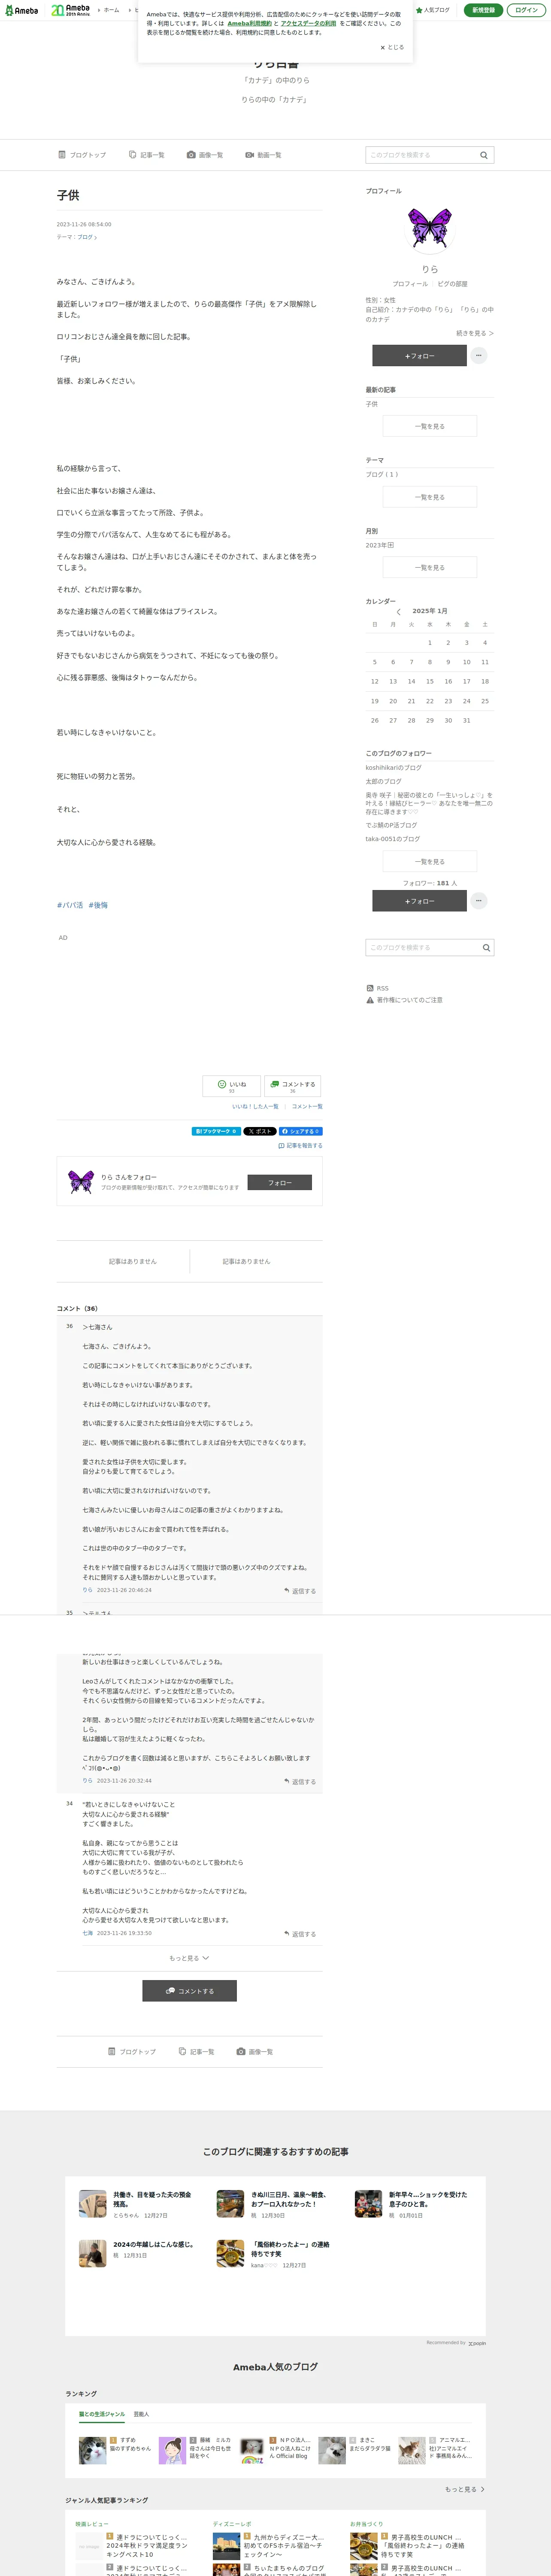Open 人気ブログ star link
551x2576 pixels.
[434, 10]
